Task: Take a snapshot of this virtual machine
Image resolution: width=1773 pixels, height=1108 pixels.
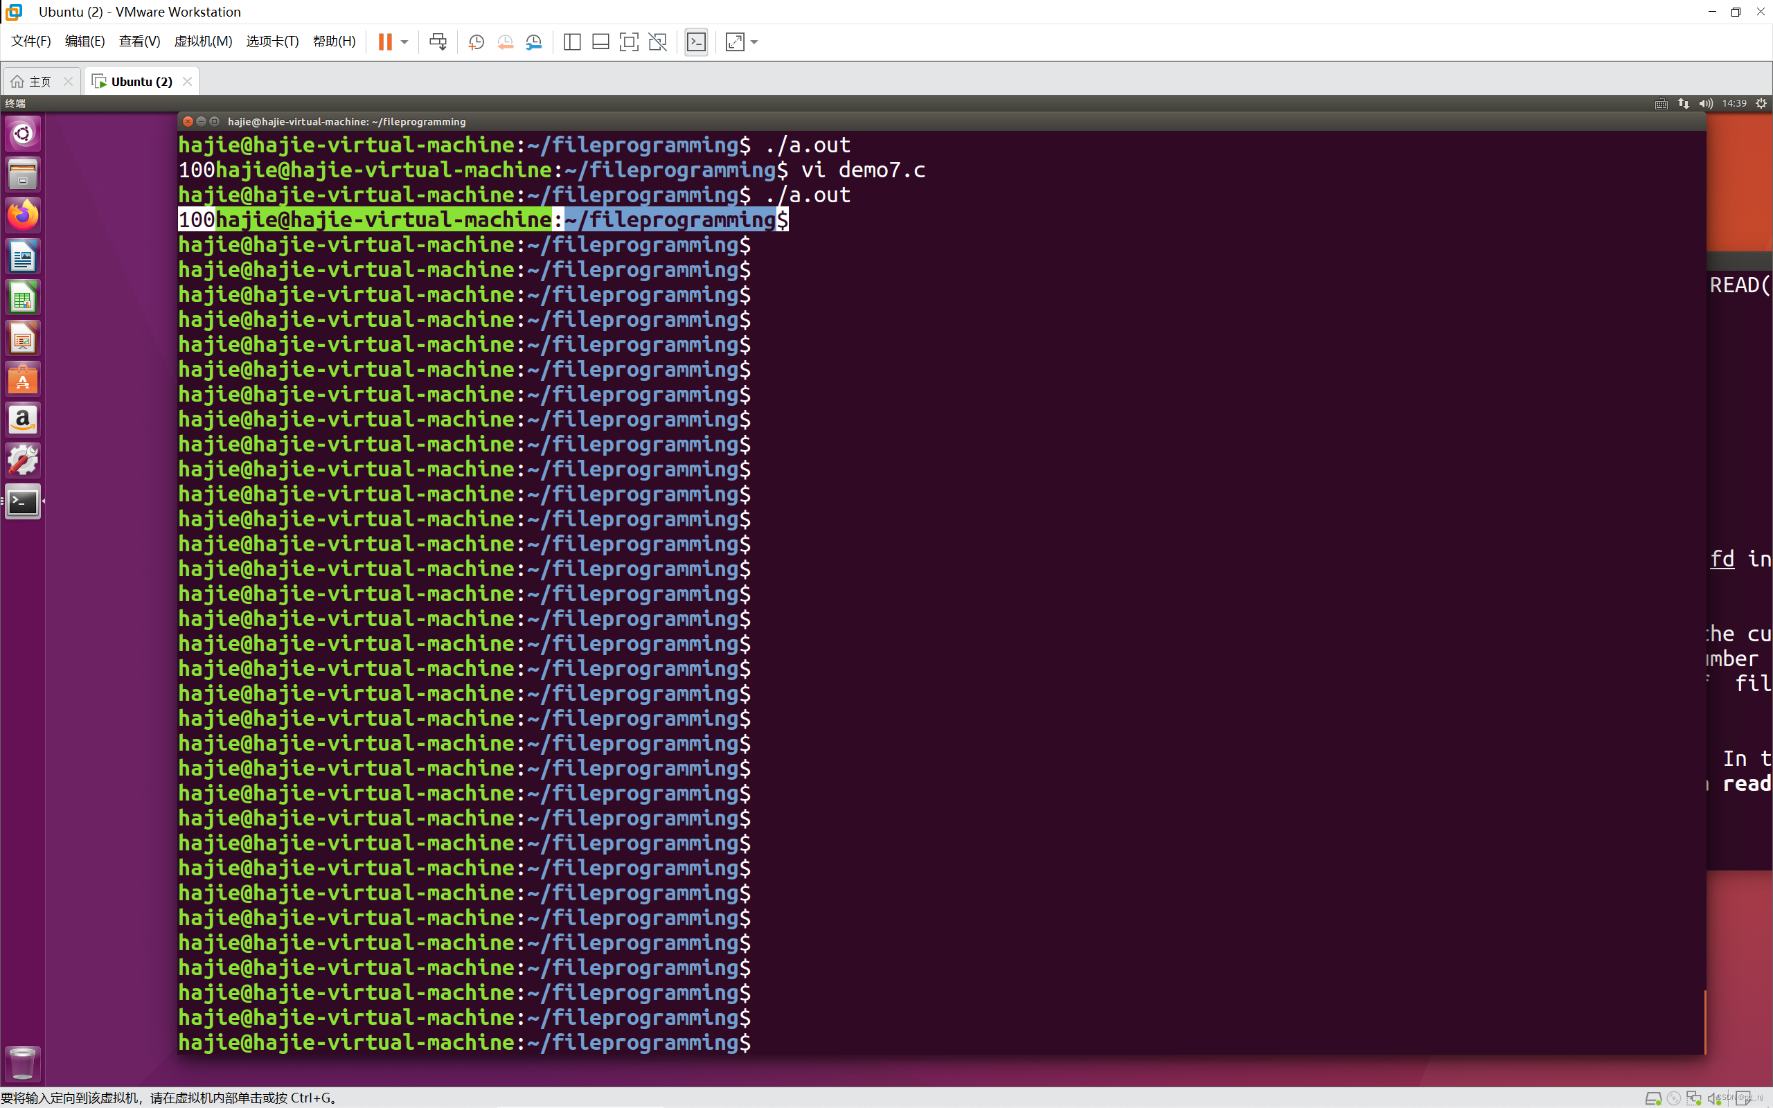Action: tap(476, 42)
